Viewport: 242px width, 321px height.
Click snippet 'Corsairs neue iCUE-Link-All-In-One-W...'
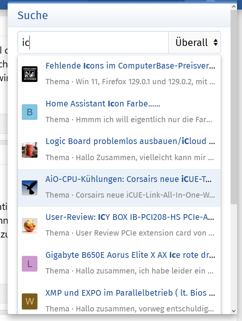145,195
